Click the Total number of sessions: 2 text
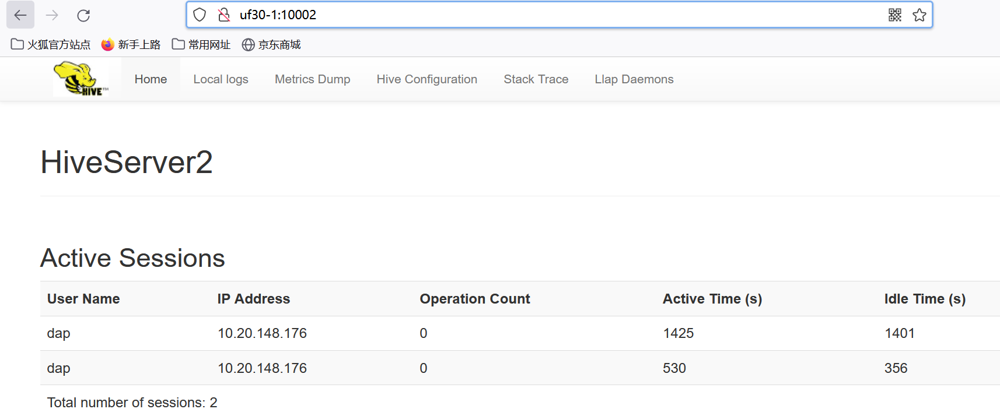 pos(132,403)
